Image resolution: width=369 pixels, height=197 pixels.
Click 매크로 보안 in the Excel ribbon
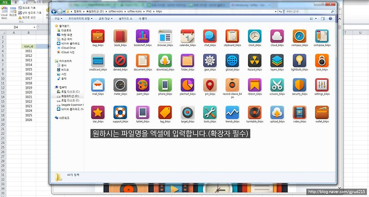[x=27, y=17]
